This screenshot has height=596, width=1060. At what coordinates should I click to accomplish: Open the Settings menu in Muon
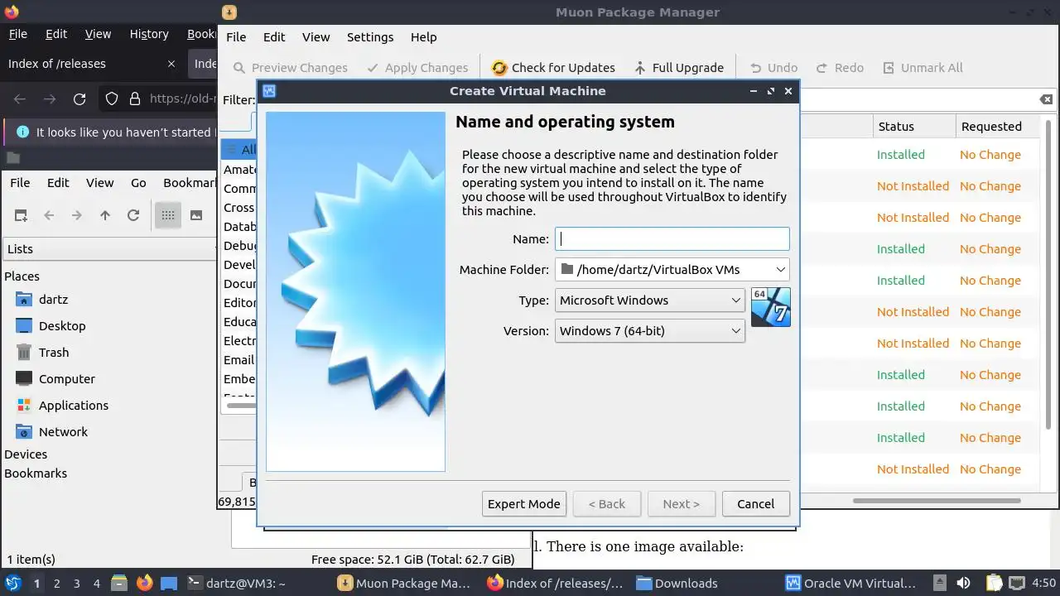pos(370,37)
